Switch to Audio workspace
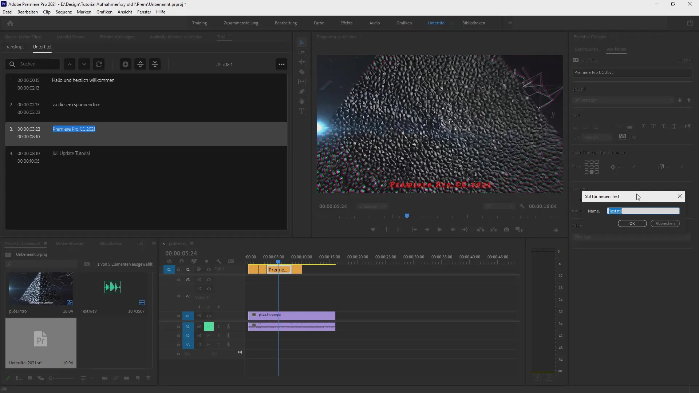This screenshot has width=699, height=393. (x=375, y=23)
